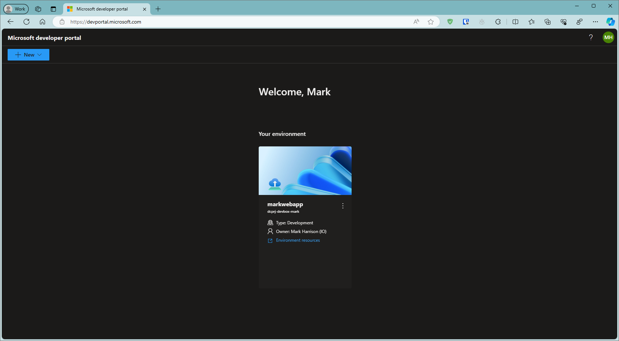619x341 pixels.
Task: Open markwebapp environment more options menu
Action: 343,206
